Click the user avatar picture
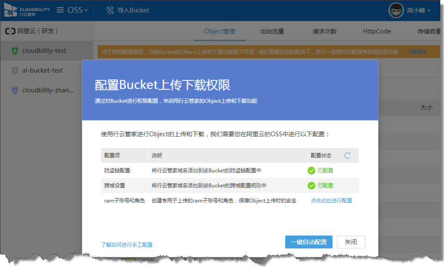 coord(396,10)
